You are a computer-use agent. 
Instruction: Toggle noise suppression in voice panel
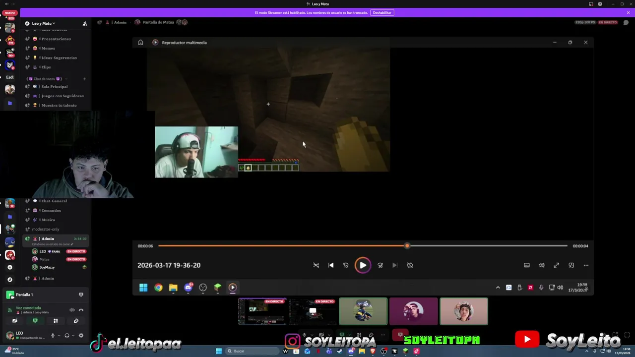coord(72,310)
